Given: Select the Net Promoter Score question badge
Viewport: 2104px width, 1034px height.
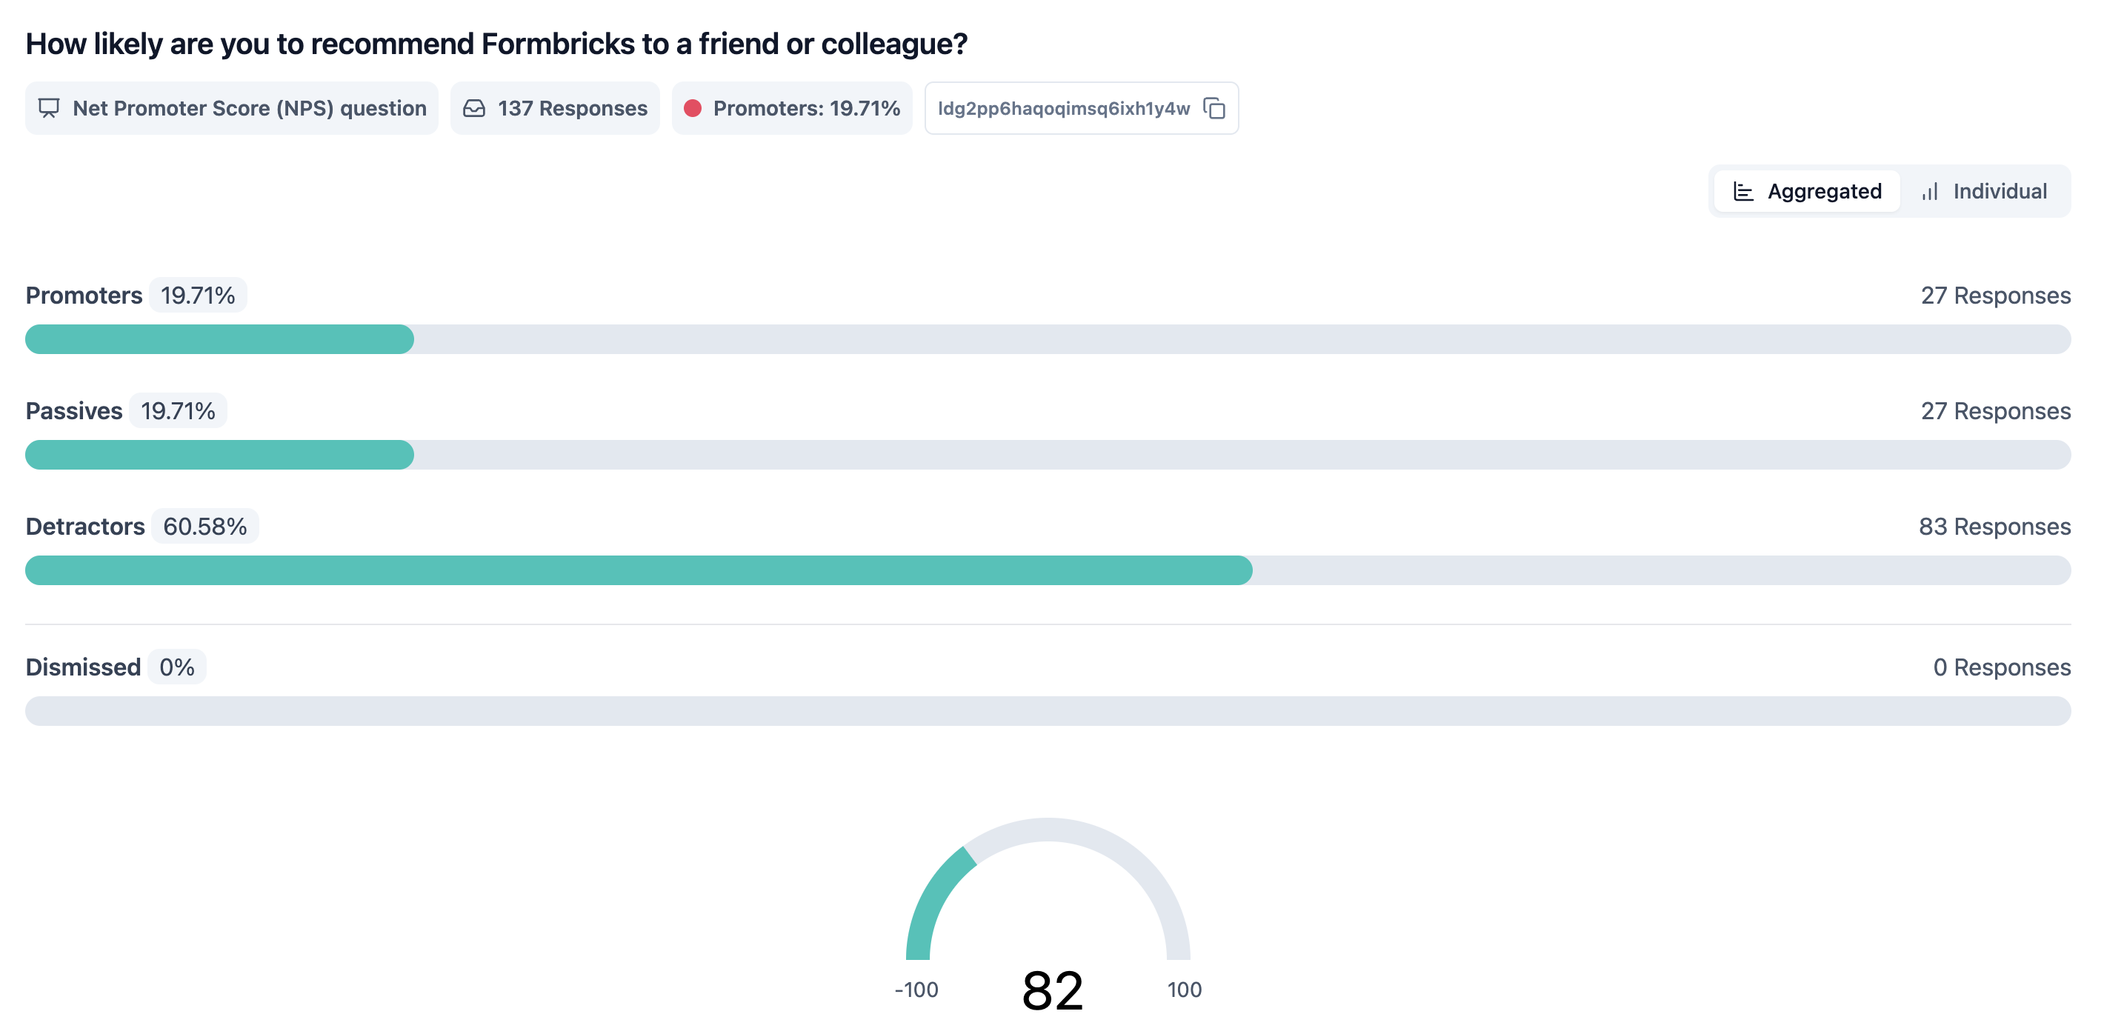Looking at the screenshot, I should [232, 109].
